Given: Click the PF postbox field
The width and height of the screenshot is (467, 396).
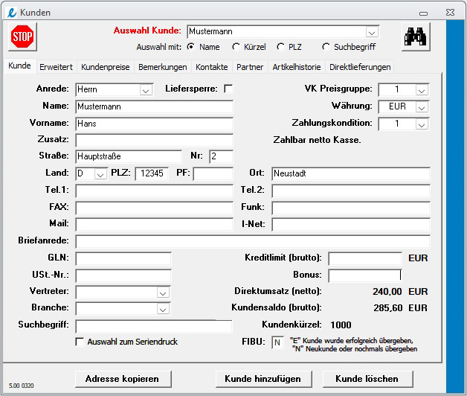Looking at the screenshot, I should (213, 173).
